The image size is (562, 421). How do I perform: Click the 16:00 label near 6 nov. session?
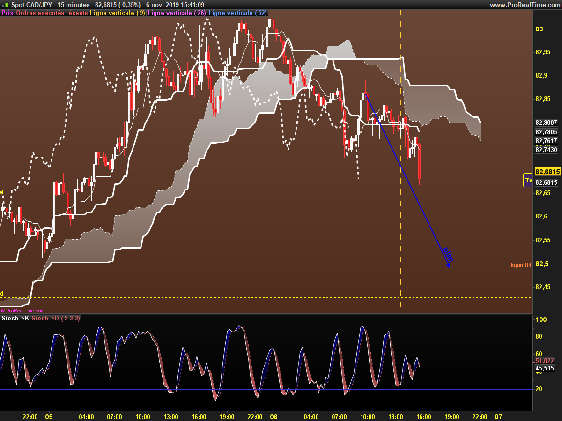tap(424, 416)
